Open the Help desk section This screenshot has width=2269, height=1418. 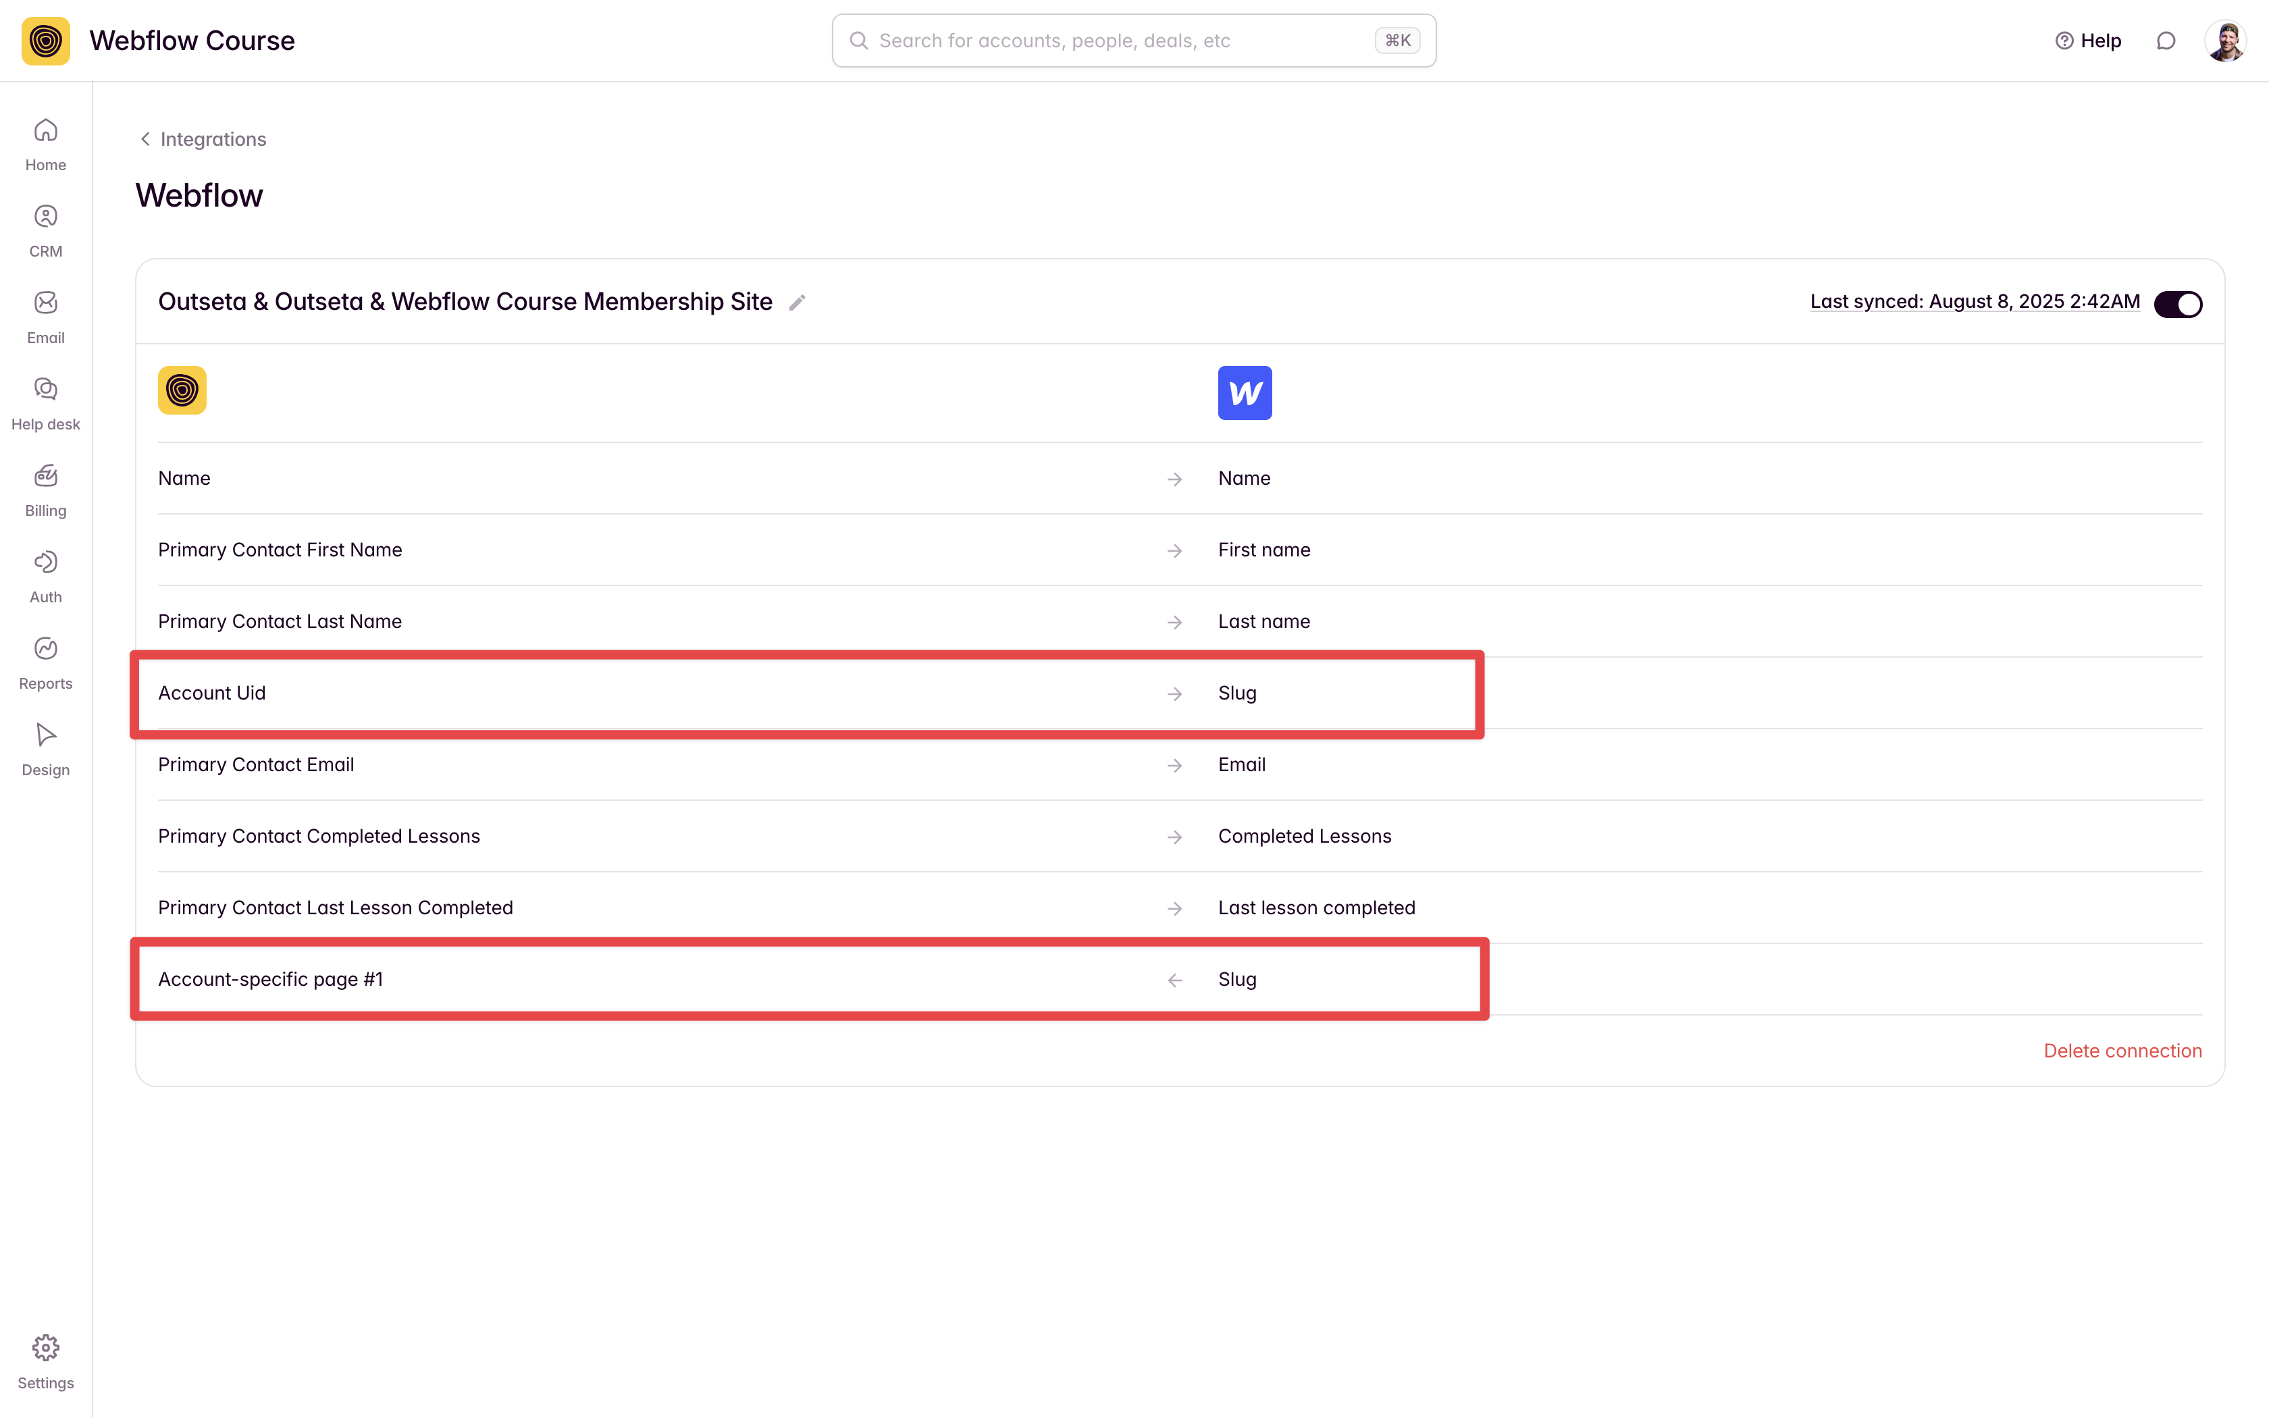45,403
